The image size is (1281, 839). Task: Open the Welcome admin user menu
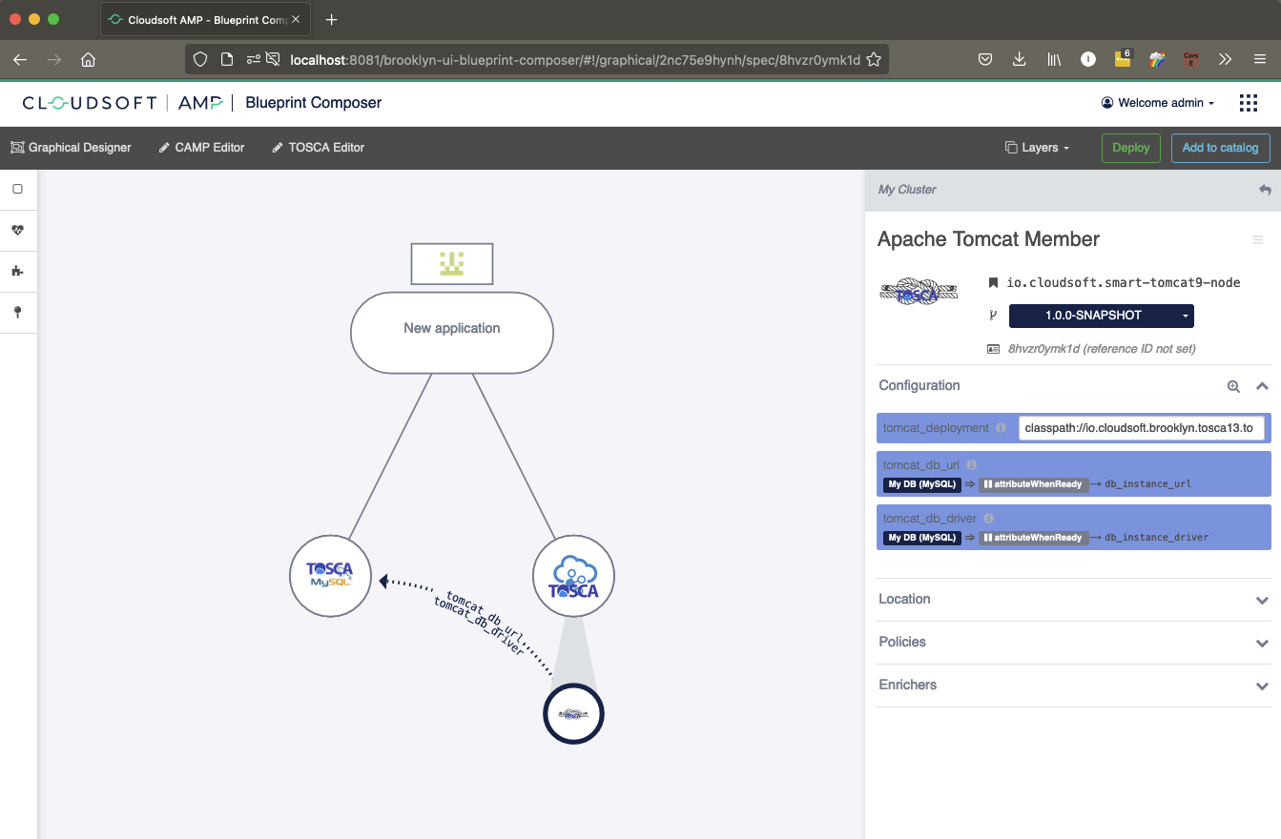1158,103
